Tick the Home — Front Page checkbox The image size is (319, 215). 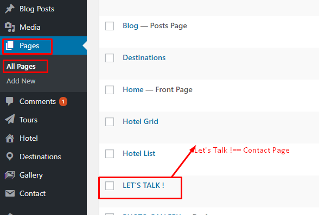[x=110, y=90]
